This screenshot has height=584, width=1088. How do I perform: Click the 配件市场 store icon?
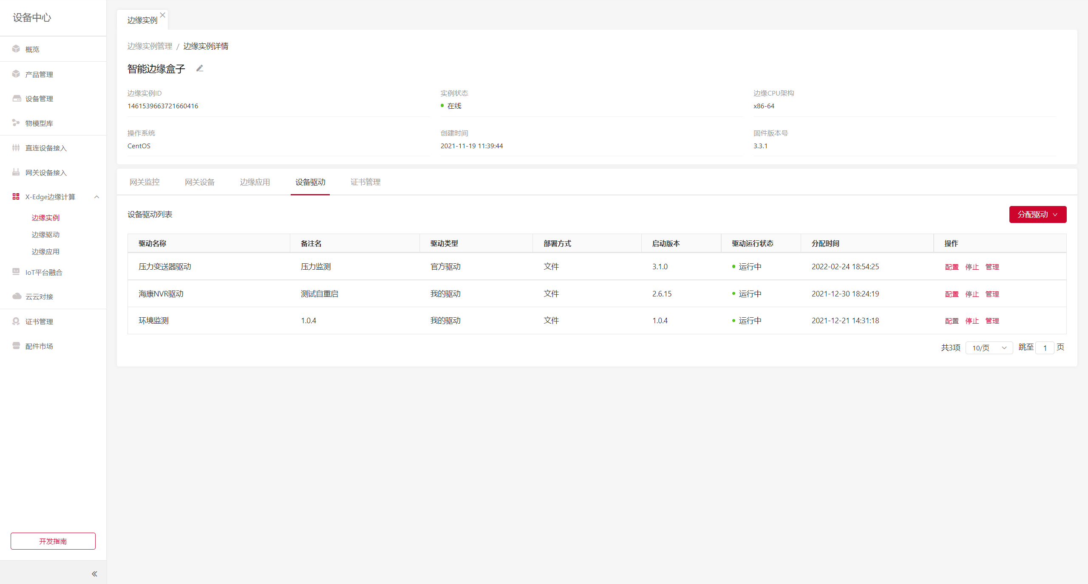(16, 346)
